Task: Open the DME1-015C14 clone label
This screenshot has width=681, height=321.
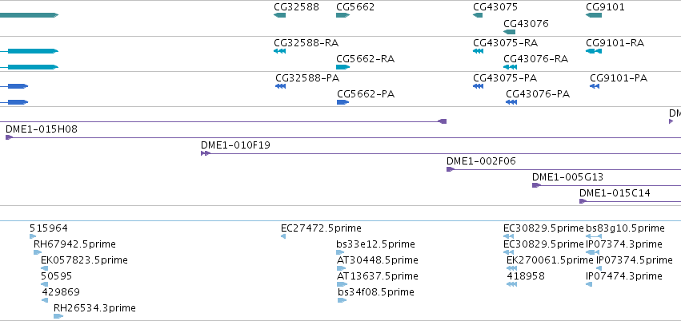Action: click(615, 192)
